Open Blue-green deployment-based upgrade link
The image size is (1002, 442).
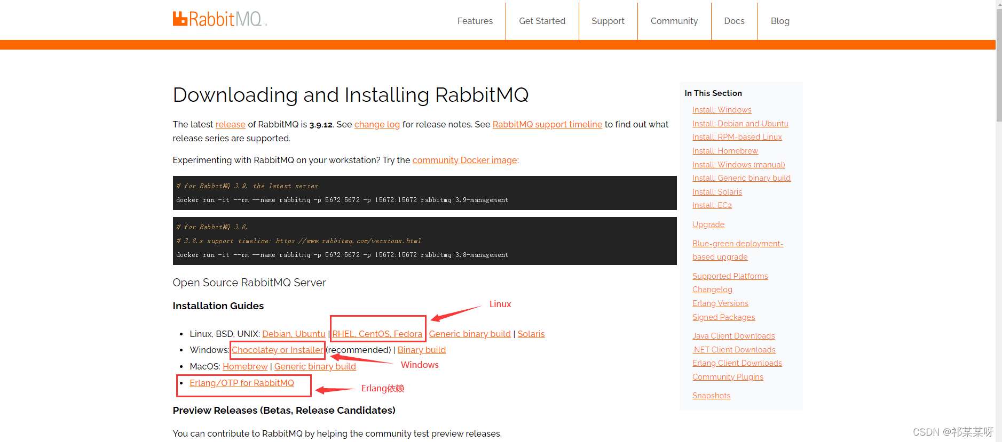point(738,250)
